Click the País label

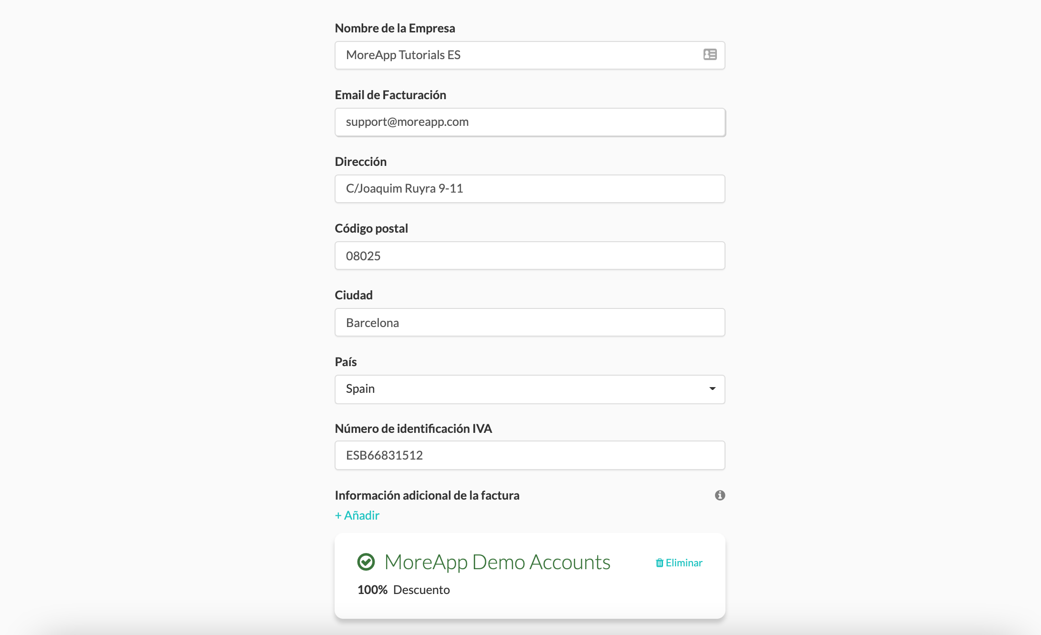point(346,362)
